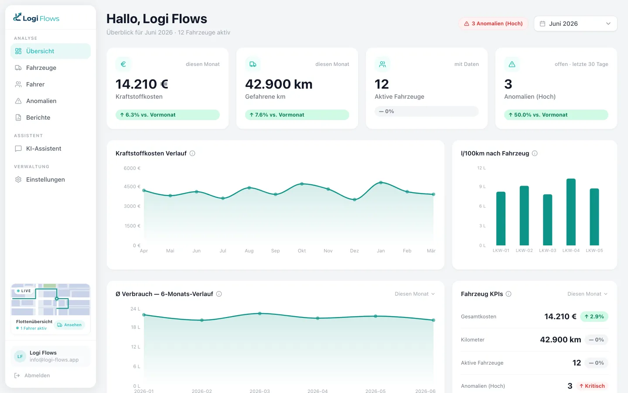Click the Berichte document icon

(18, 117)
